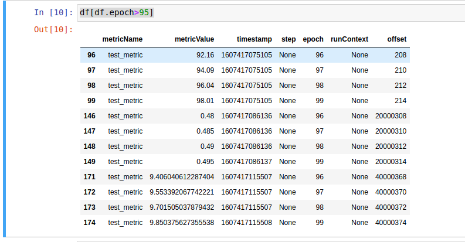Click the metricName column header
465x242 pixels.
pyautogui.click(x=123, y=39)
